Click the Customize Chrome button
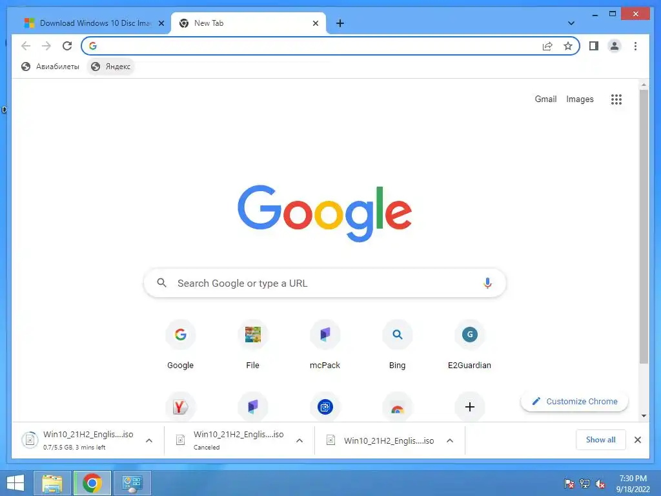The width and height of the screenshot is (661, 496). (575, 401)
